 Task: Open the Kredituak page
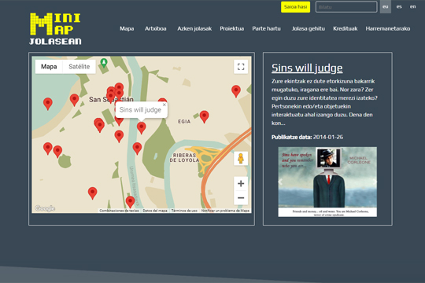346,28
